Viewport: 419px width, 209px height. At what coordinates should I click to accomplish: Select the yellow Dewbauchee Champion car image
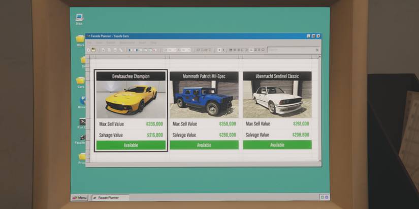click(131, 100)
